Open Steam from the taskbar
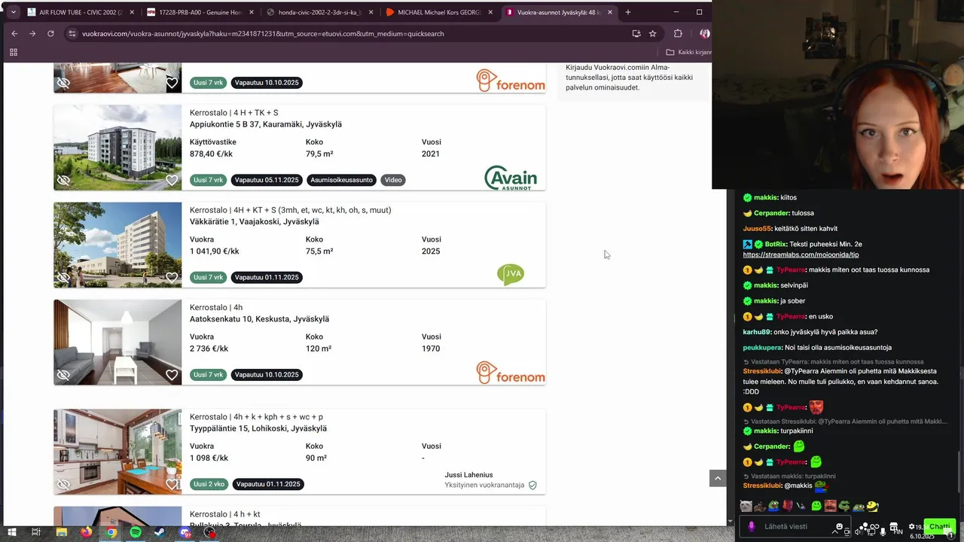964x542 pixels. pos(160,532)
